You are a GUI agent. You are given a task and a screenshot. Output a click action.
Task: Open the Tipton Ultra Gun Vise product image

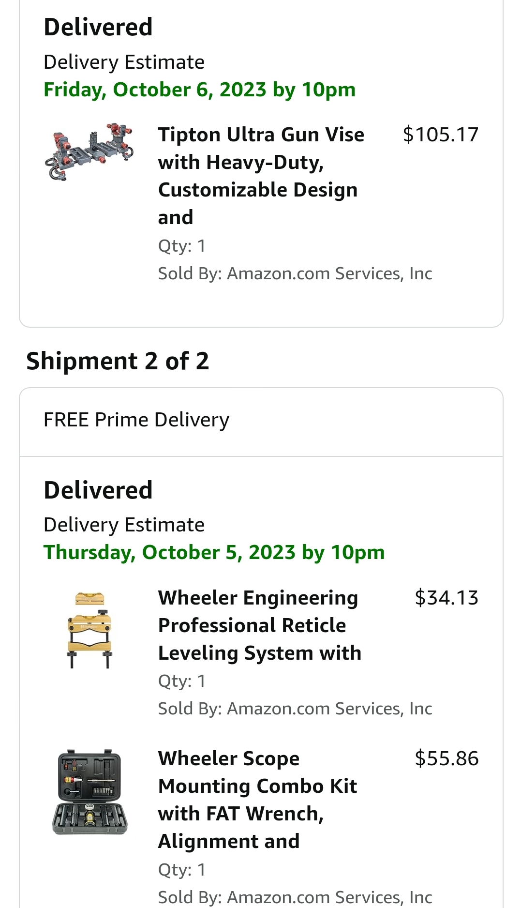(x=89, y=151)
